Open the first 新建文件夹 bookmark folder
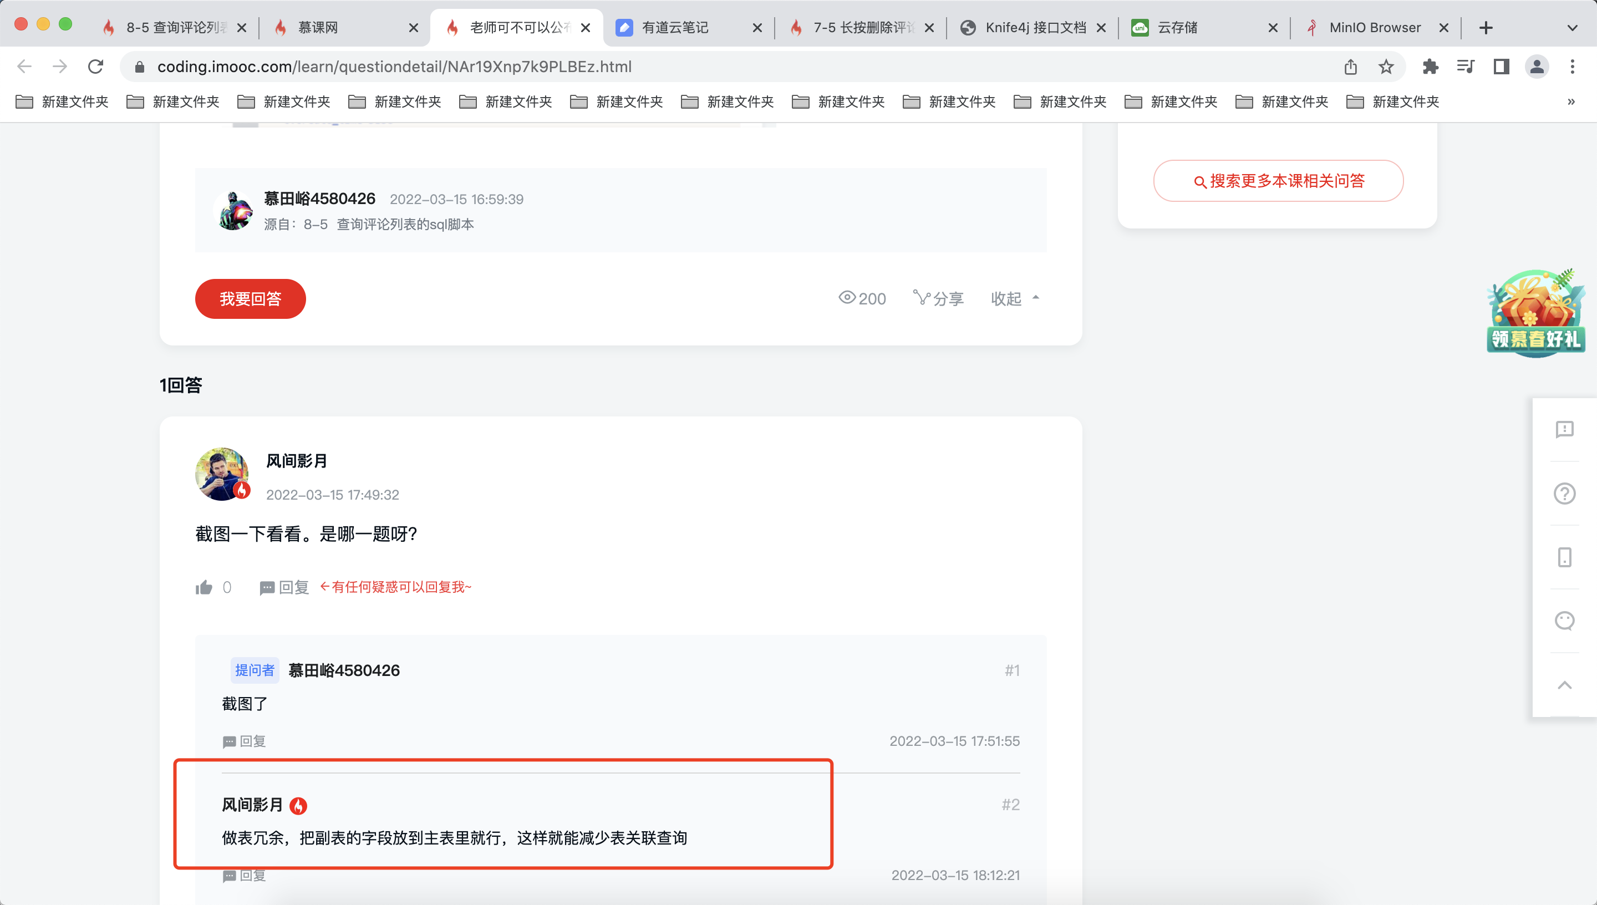 62,101
